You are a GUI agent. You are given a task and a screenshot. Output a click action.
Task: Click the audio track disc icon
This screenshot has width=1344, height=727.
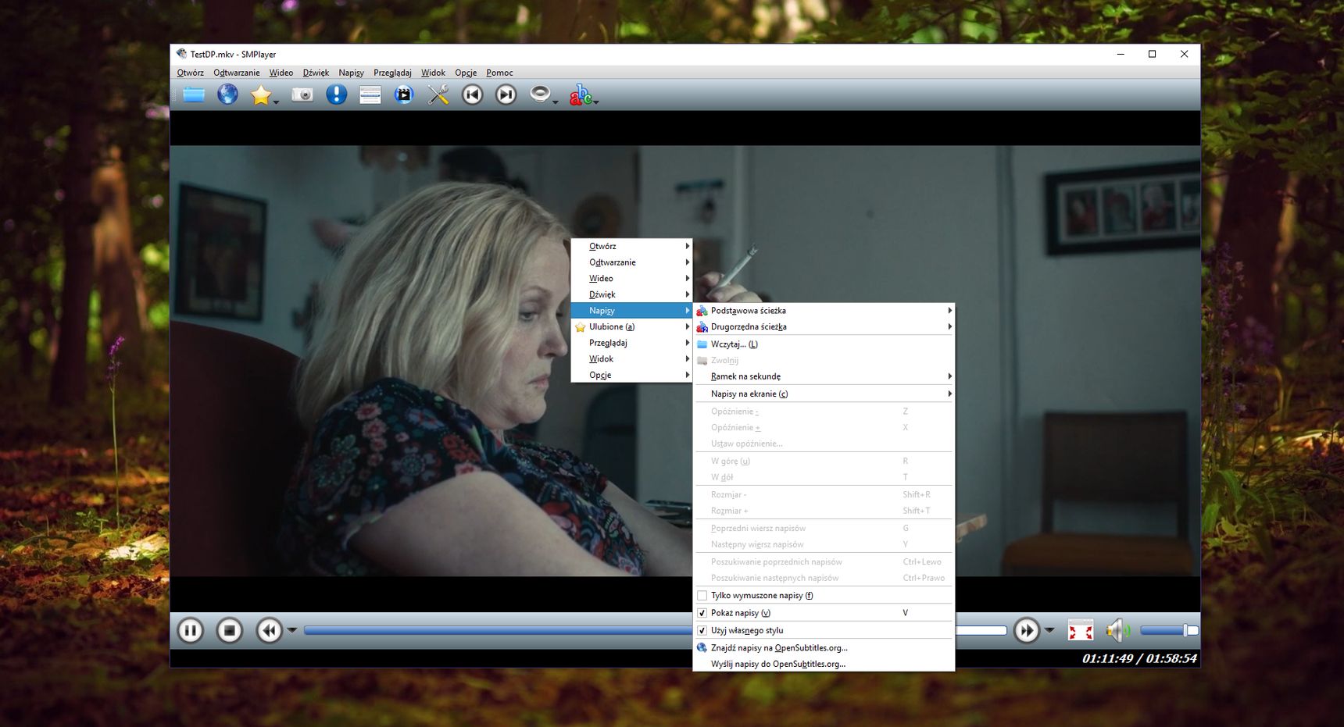(x=539, y=94)
